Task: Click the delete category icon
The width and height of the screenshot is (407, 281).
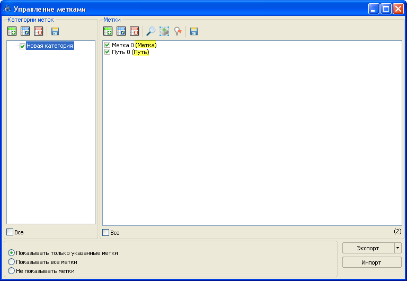Action: point(38,31)
